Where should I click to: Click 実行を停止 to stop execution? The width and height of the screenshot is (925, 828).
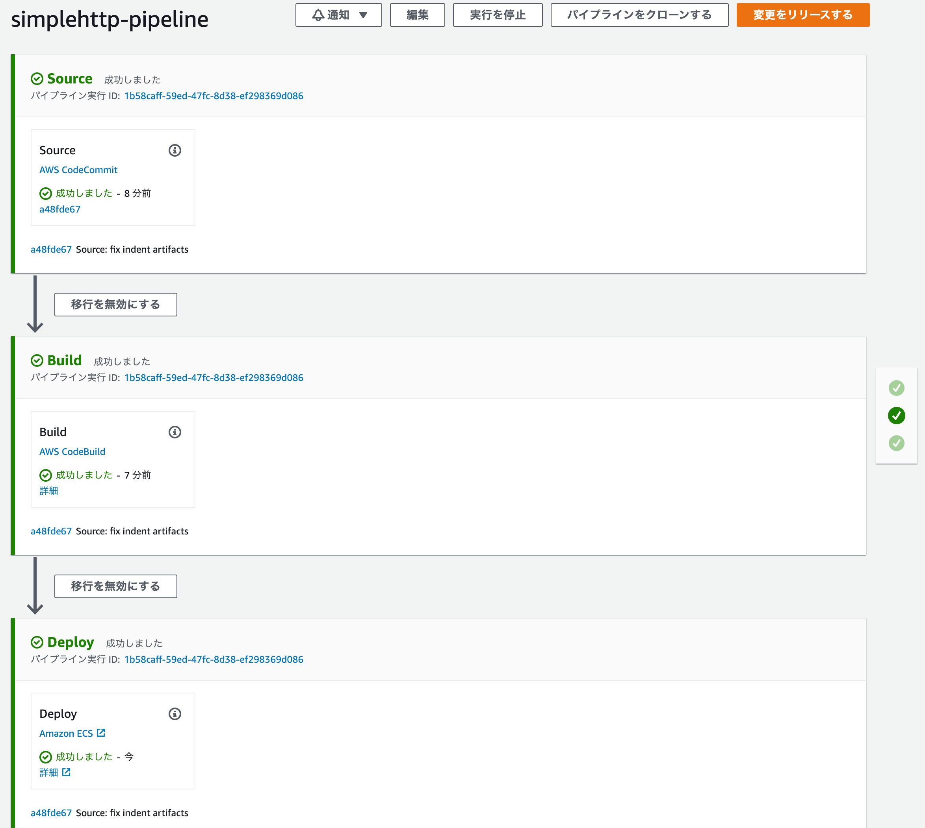[x=497, y=15]
